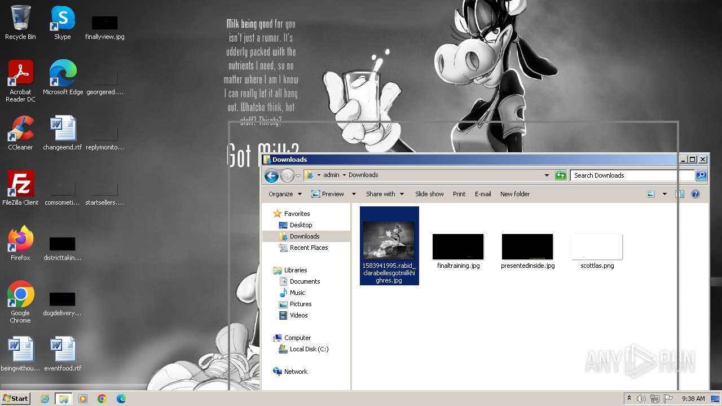The image size is (722, 406).
Task: Click the search magnifier icon
Action: pos(701,175)
